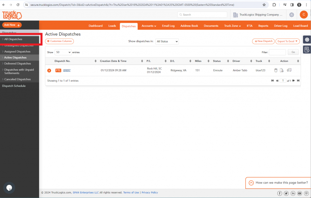Open the chat support bubble
311x198 pixels.
(9, 188)
